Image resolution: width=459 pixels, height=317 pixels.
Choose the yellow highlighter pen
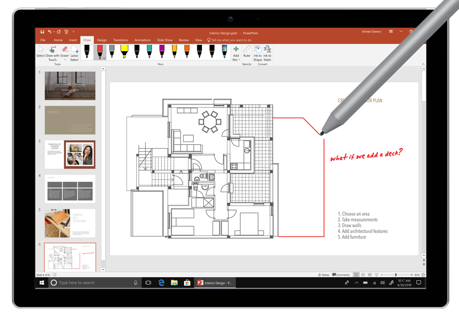tap(124, 51)
